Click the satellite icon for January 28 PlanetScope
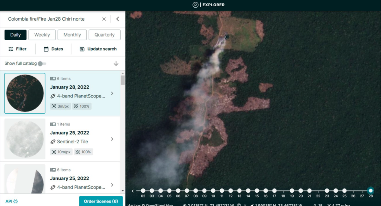The width and height of the screenshot is (381, 206). [53, 96]
